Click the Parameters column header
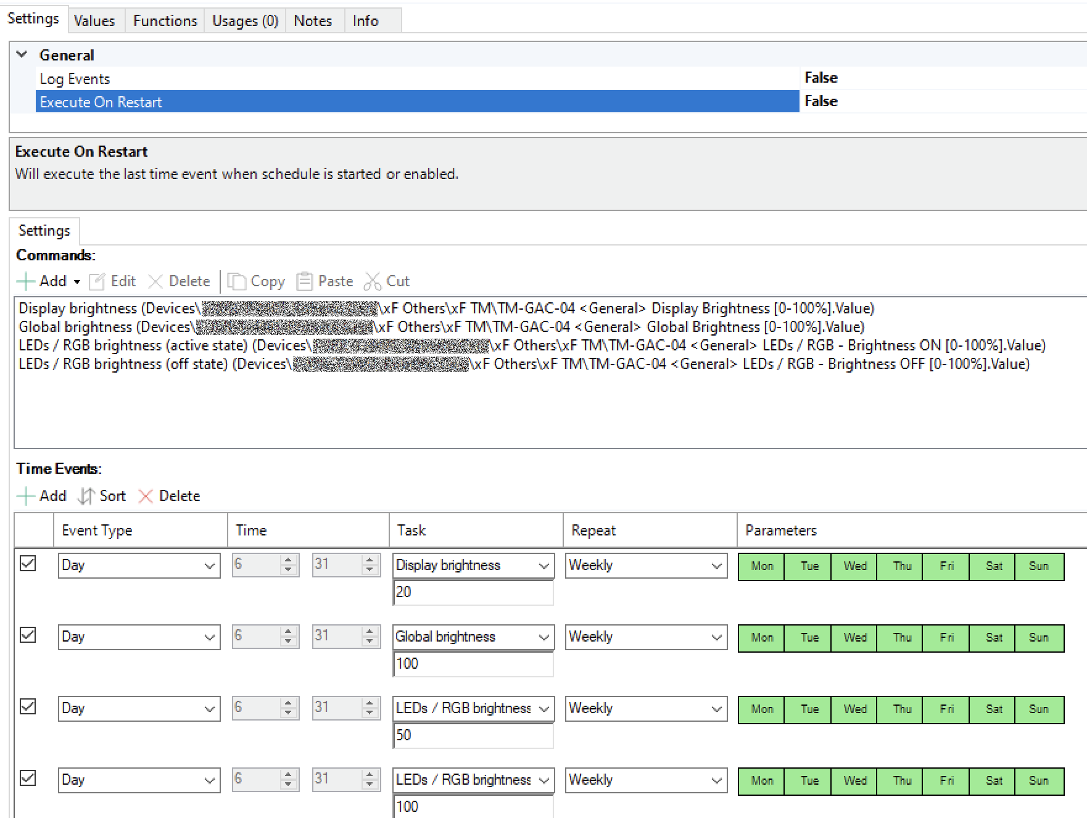This screenshot has width=1087, height=818. [912, 531]
